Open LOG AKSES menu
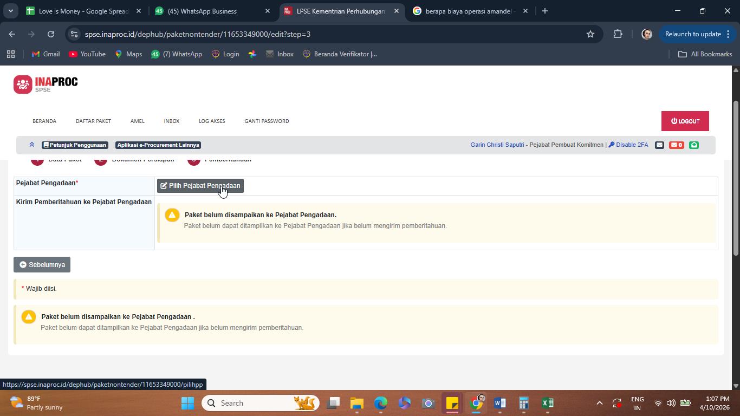 pos(212,121)
